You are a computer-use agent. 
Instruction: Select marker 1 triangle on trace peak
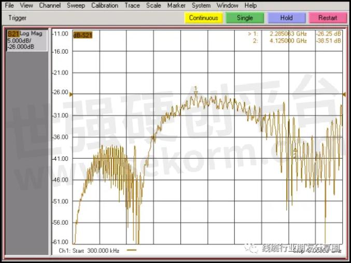(x=196, y=92)
